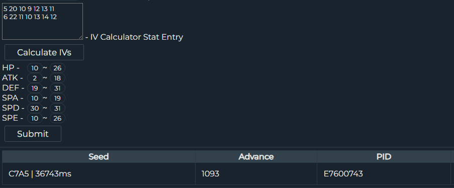Select the DEF minimum IV field
Screen dimensions: 454x188
pos(35,88)
